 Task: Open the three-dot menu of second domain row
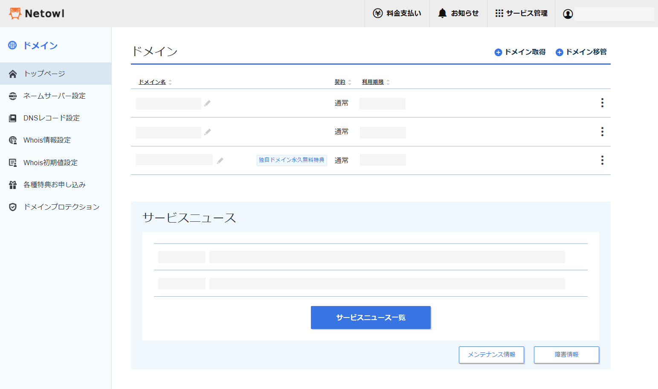(x=602, y=132)
